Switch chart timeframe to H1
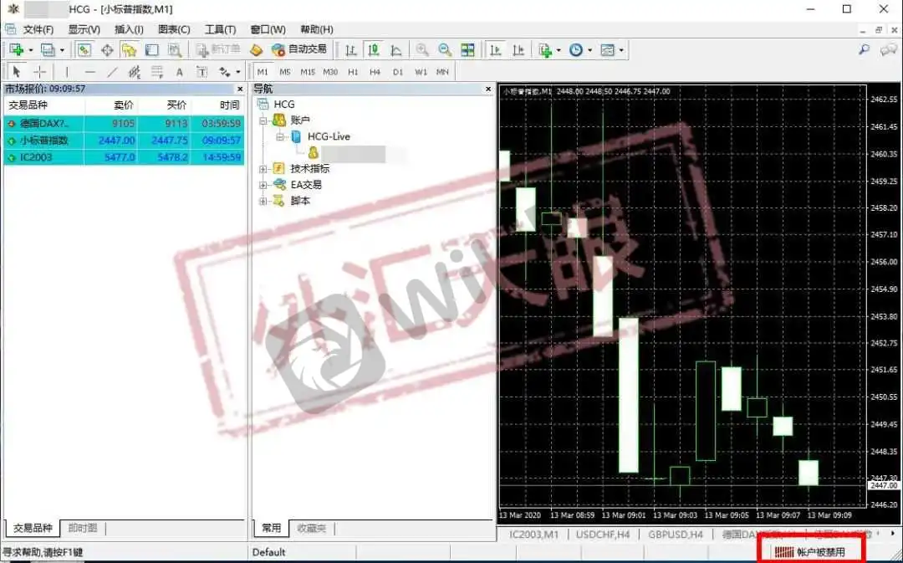903x563 pixels. click(x=353, y=72)
